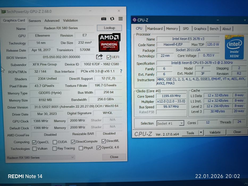The image size is (248, 186).
Task: Switch to the GPU-Z Sensors tab
Action: [35, 21]
